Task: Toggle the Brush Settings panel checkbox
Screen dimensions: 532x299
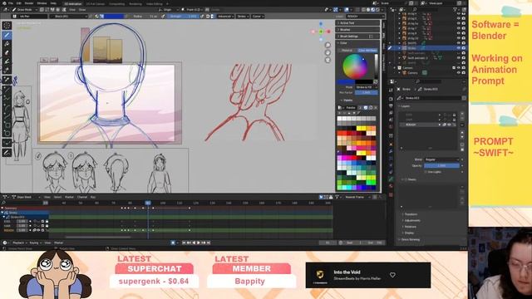Action: coord(371,37)
